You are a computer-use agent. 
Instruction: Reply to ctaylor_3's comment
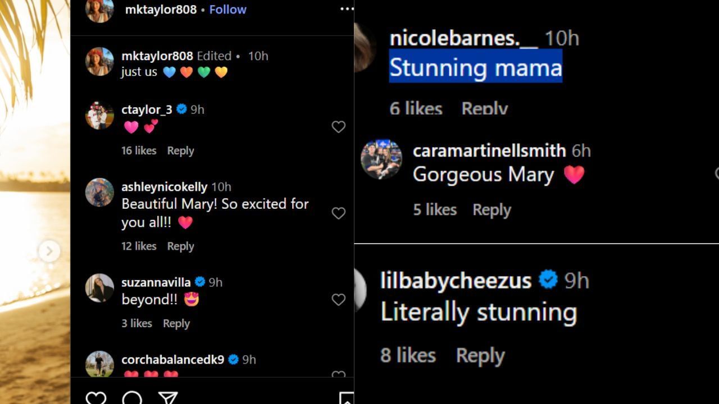point(180,150)
